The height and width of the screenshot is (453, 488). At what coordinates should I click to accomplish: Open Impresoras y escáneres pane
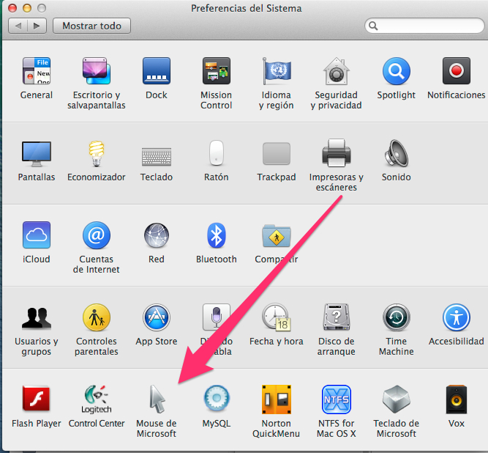point(336,153)
